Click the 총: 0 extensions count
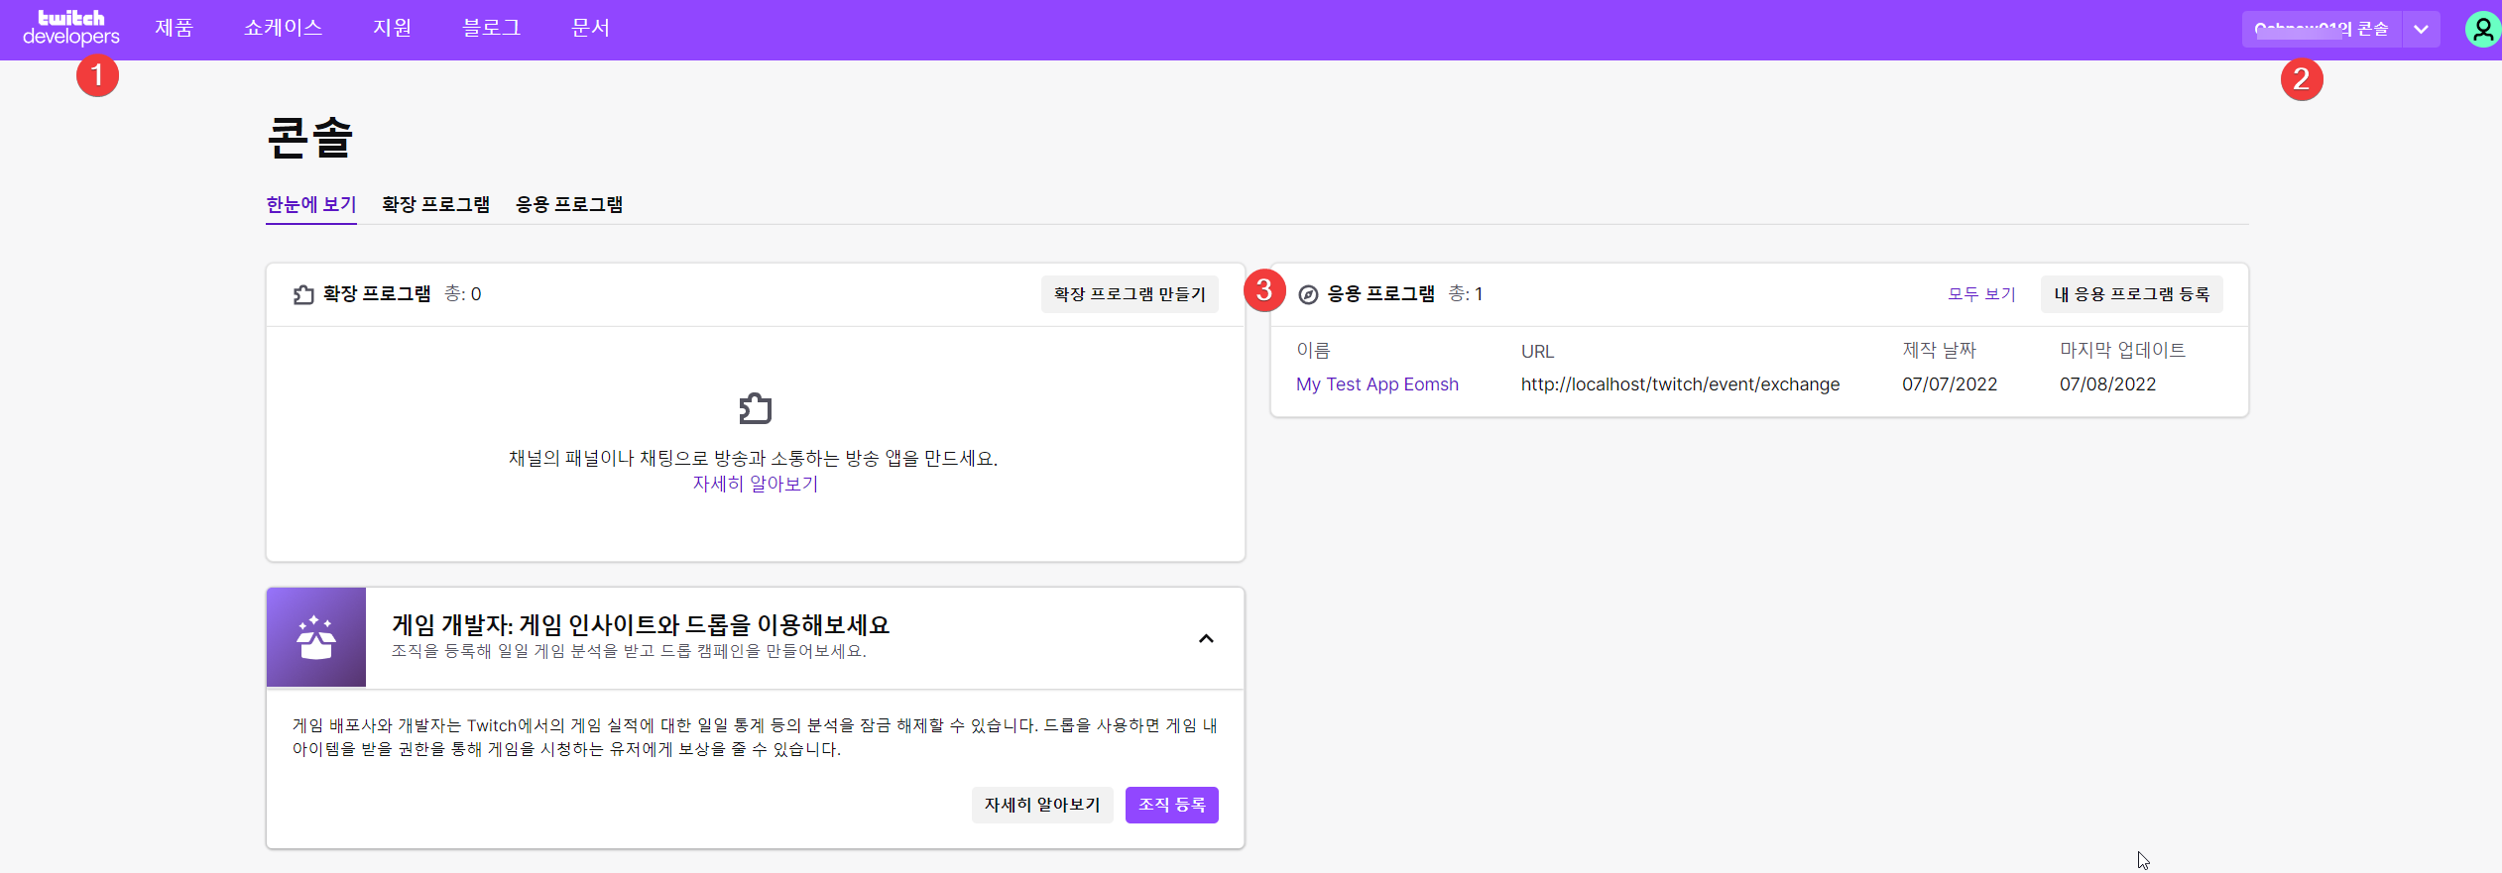 click(462, 294)
